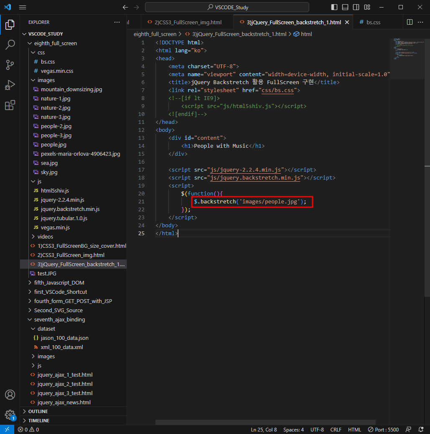Expand the first_VSCode_Shortcut folder
The height and width of the screenshot is (434, 430).
click(x=74, y=292)
